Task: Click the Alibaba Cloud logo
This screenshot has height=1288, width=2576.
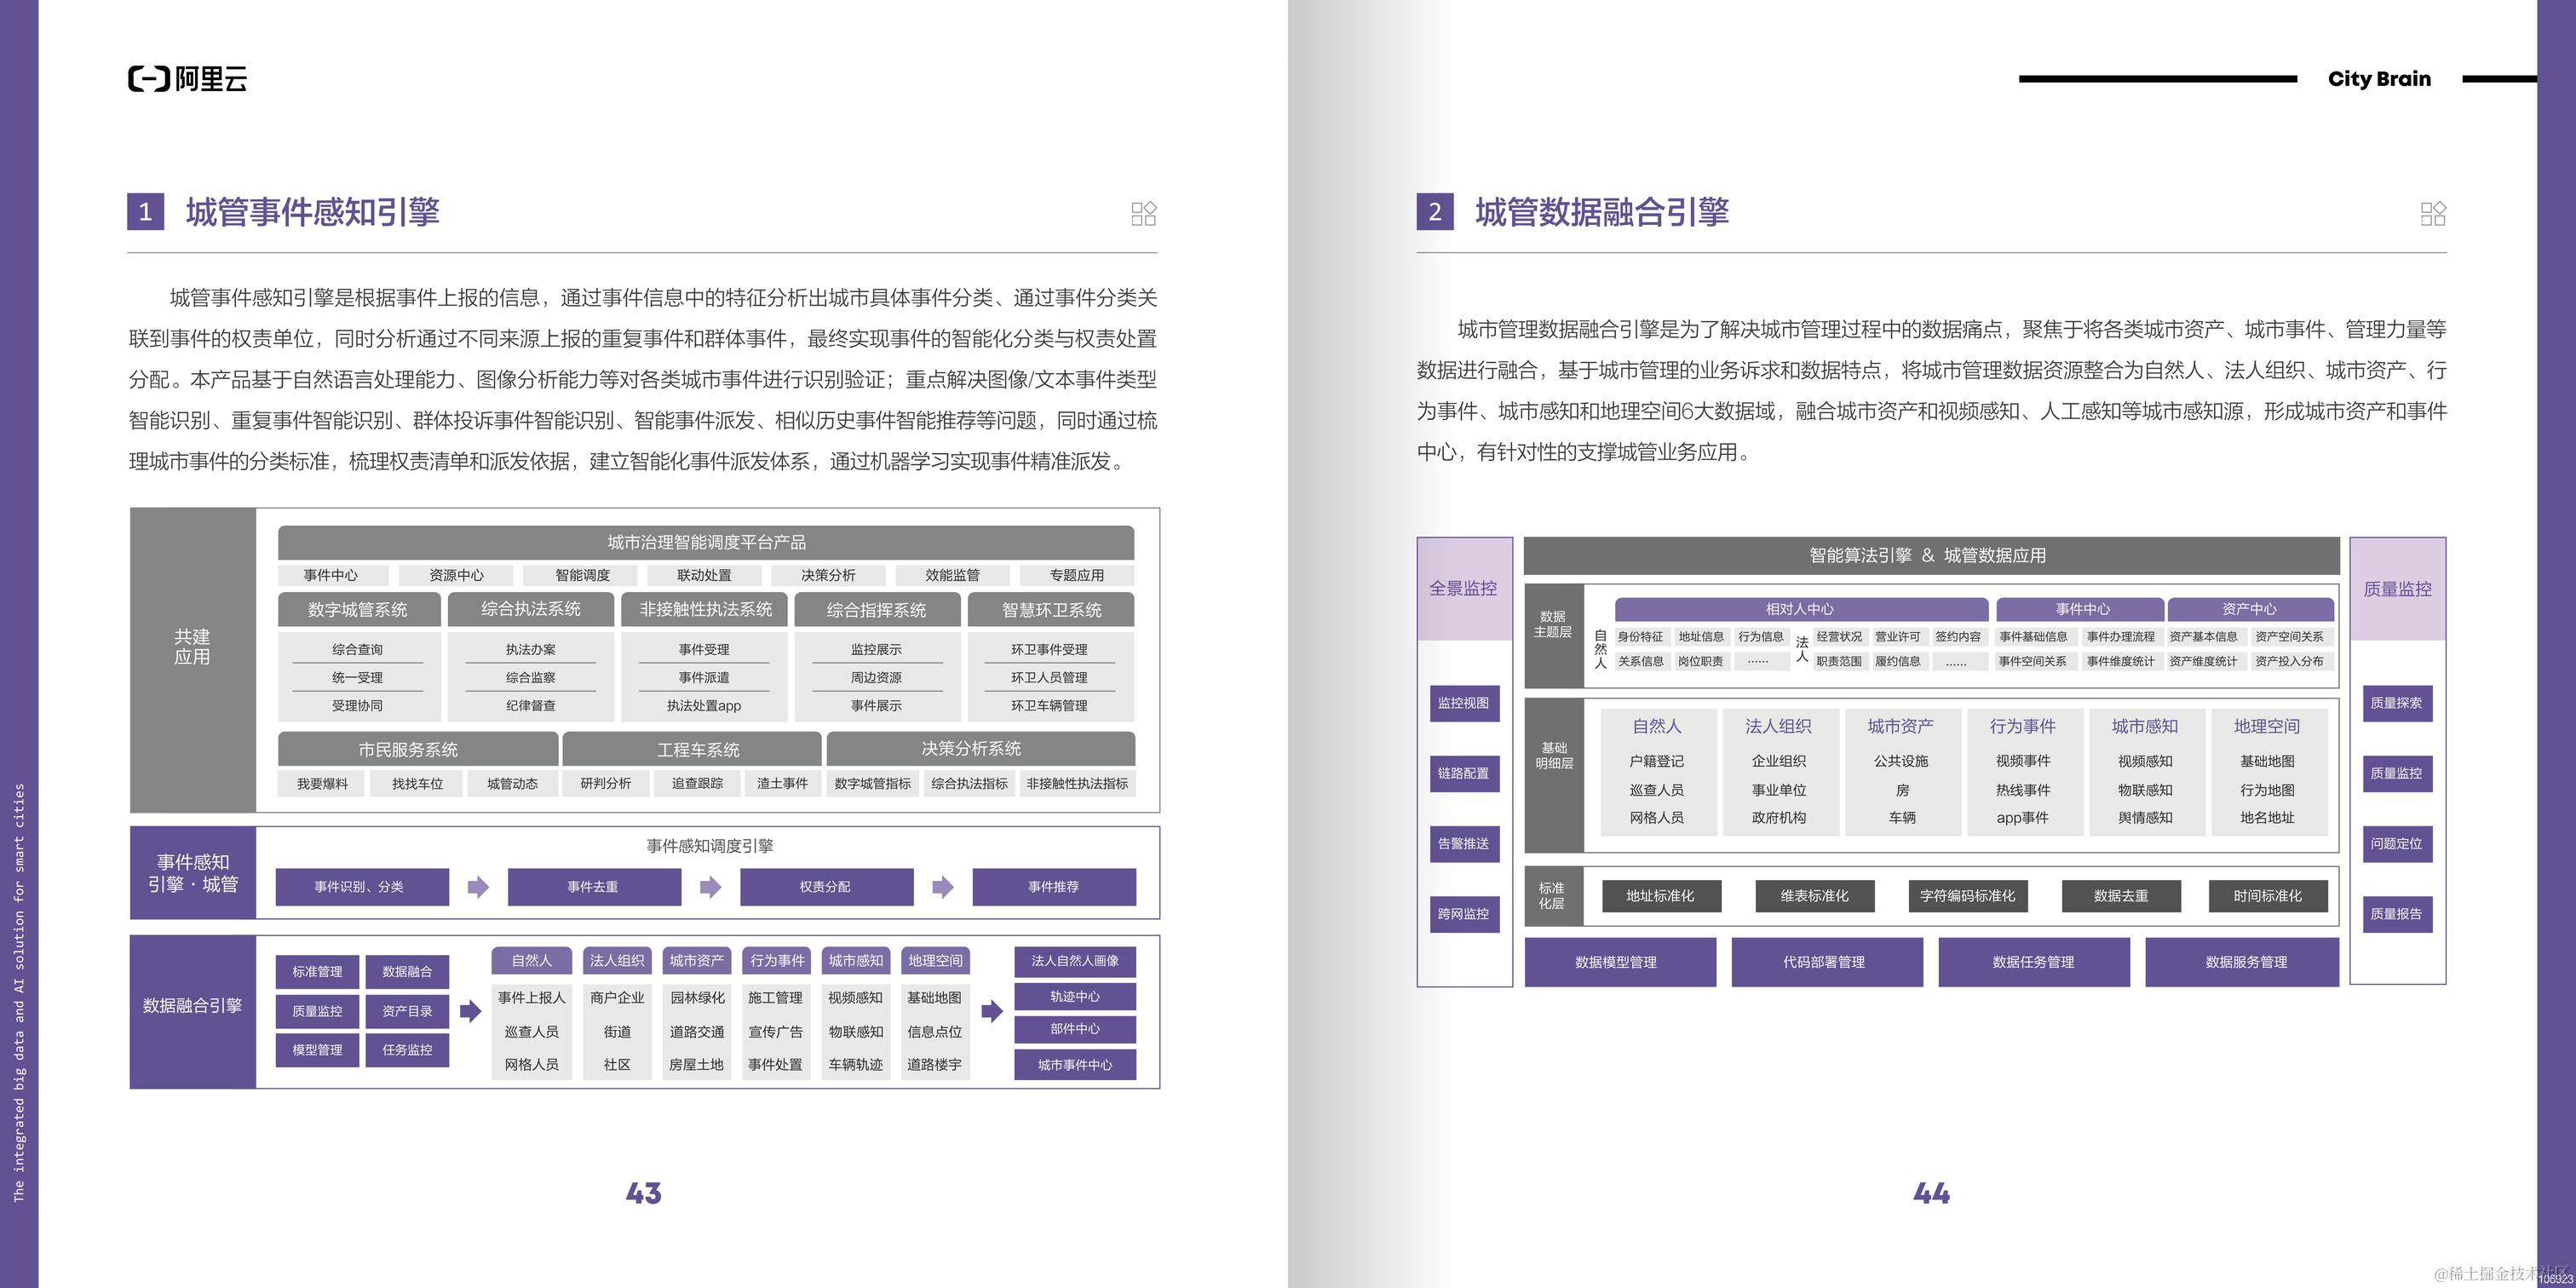Action: coord(188,79)
